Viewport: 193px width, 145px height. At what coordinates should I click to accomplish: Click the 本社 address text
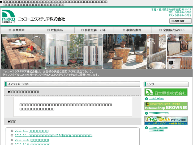[x=171, y=10]
